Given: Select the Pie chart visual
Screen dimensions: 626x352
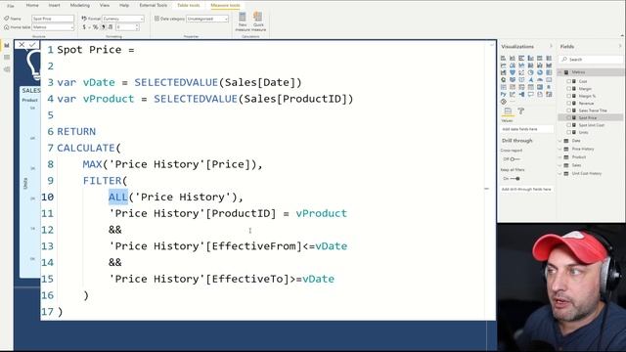Looking at the screenshot, I should pyautogui.click(x=530, y=72).
